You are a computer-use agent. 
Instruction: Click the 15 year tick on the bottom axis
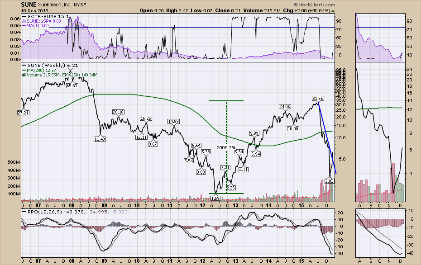[301, 260]
